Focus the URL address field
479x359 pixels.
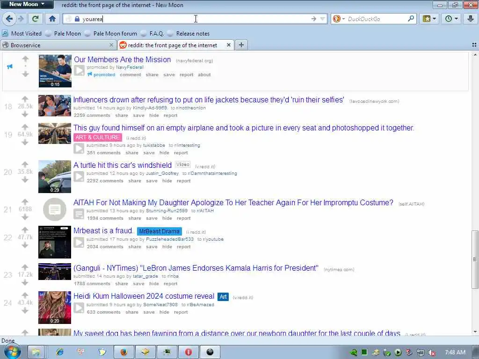[196, 19]
